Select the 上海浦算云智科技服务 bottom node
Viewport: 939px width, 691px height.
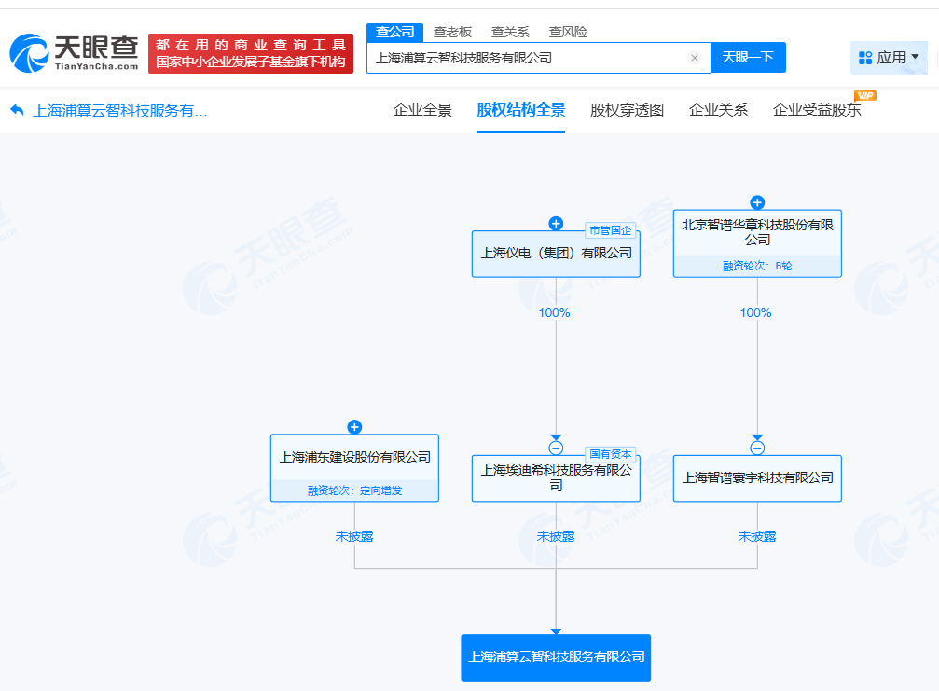(x=556, y=657)
